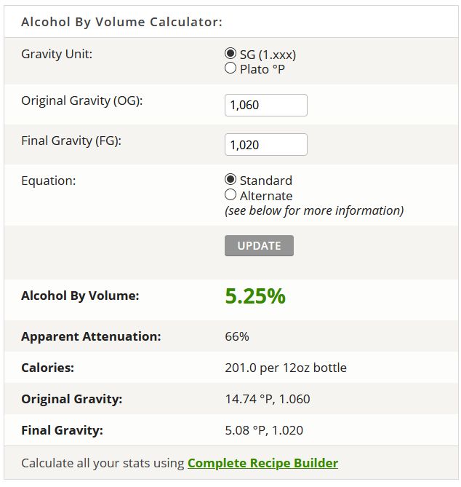Open the Complete Recipe Builder link
Viewport: 461px width, 487px height.
pyautogui.click(x=262, y=463)
